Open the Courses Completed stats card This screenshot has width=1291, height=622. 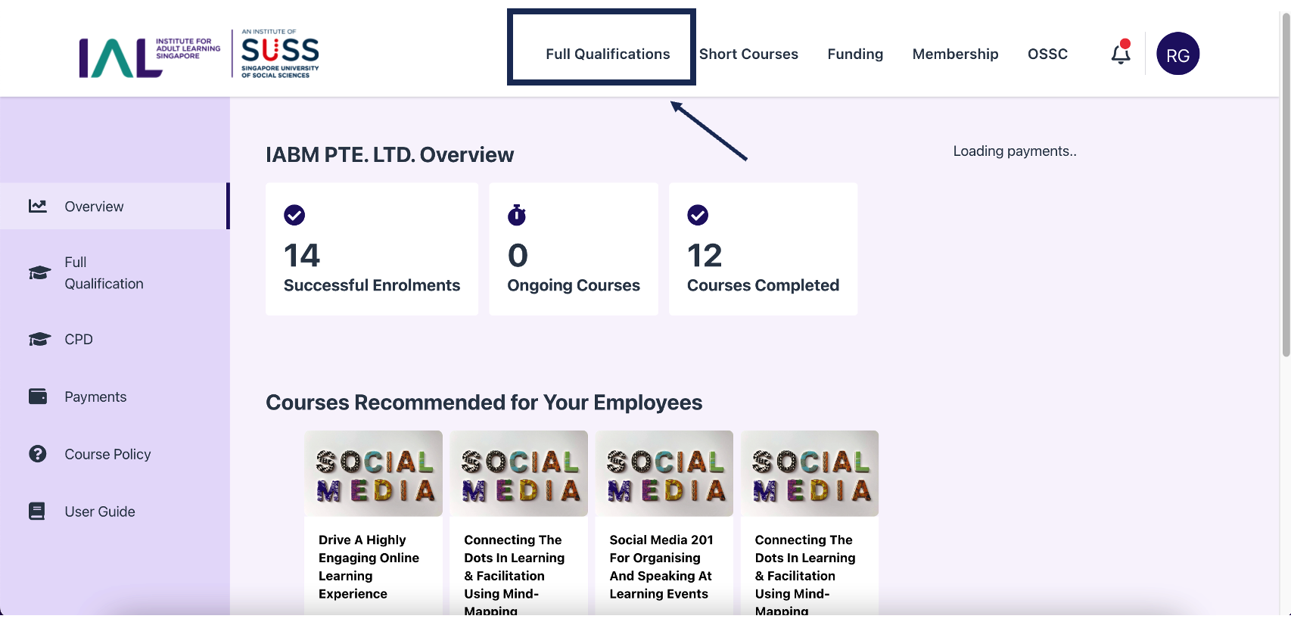(763, 249)
